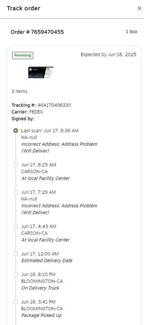Click the 3 items label
The height and width of the screenshot is (325, 144).
[x=19, y=91]
